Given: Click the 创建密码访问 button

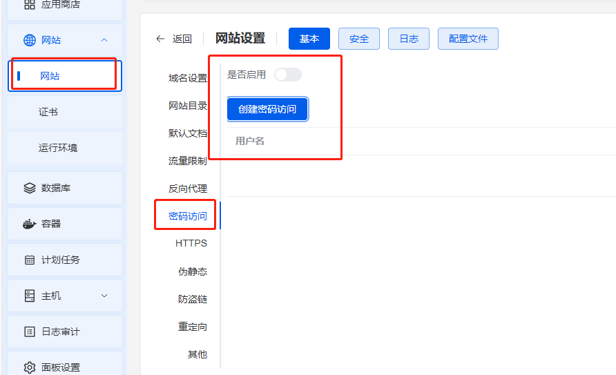Looking at the screenshot, I should tap(267, 109).
